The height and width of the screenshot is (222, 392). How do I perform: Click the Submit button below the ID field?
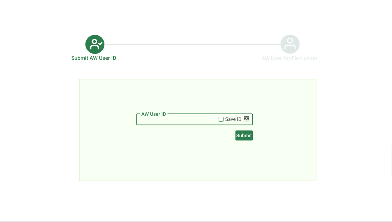[x=244, y=135]
